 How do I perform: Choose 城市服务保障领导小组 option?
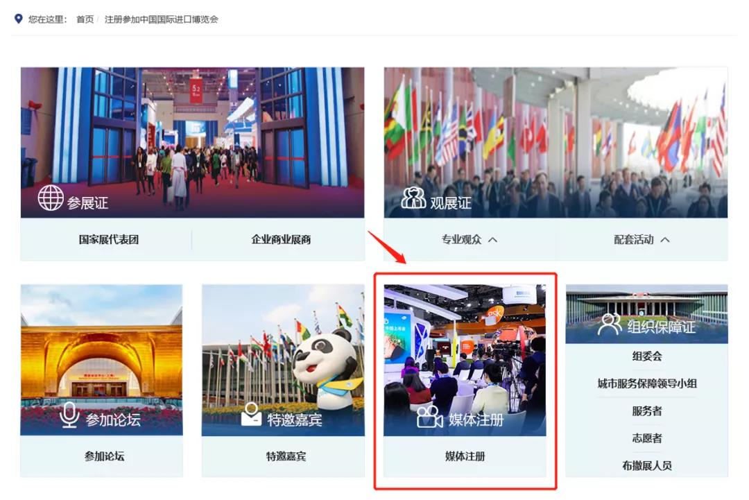click(646, 383)
